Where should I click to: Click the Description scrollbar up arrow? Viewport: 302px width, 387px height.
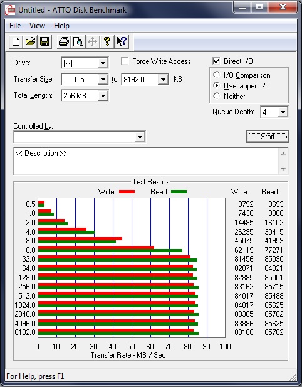point(283,154)
